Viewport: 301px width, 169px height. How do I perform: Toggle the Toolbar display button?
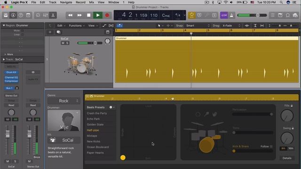pos(28,15)
